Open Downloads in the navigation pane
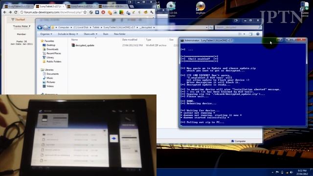 pos(50,49)
